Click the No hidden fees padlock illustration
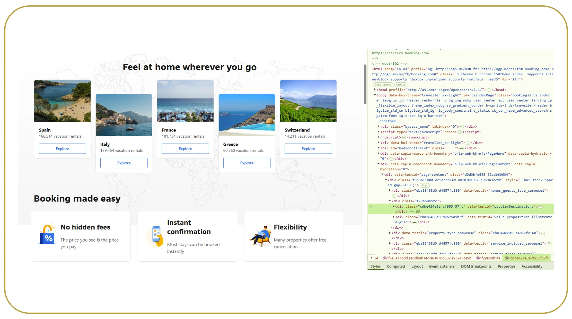The width and height of the screenshot is (572, 319). pyautogui.click(x=47, y=234)
